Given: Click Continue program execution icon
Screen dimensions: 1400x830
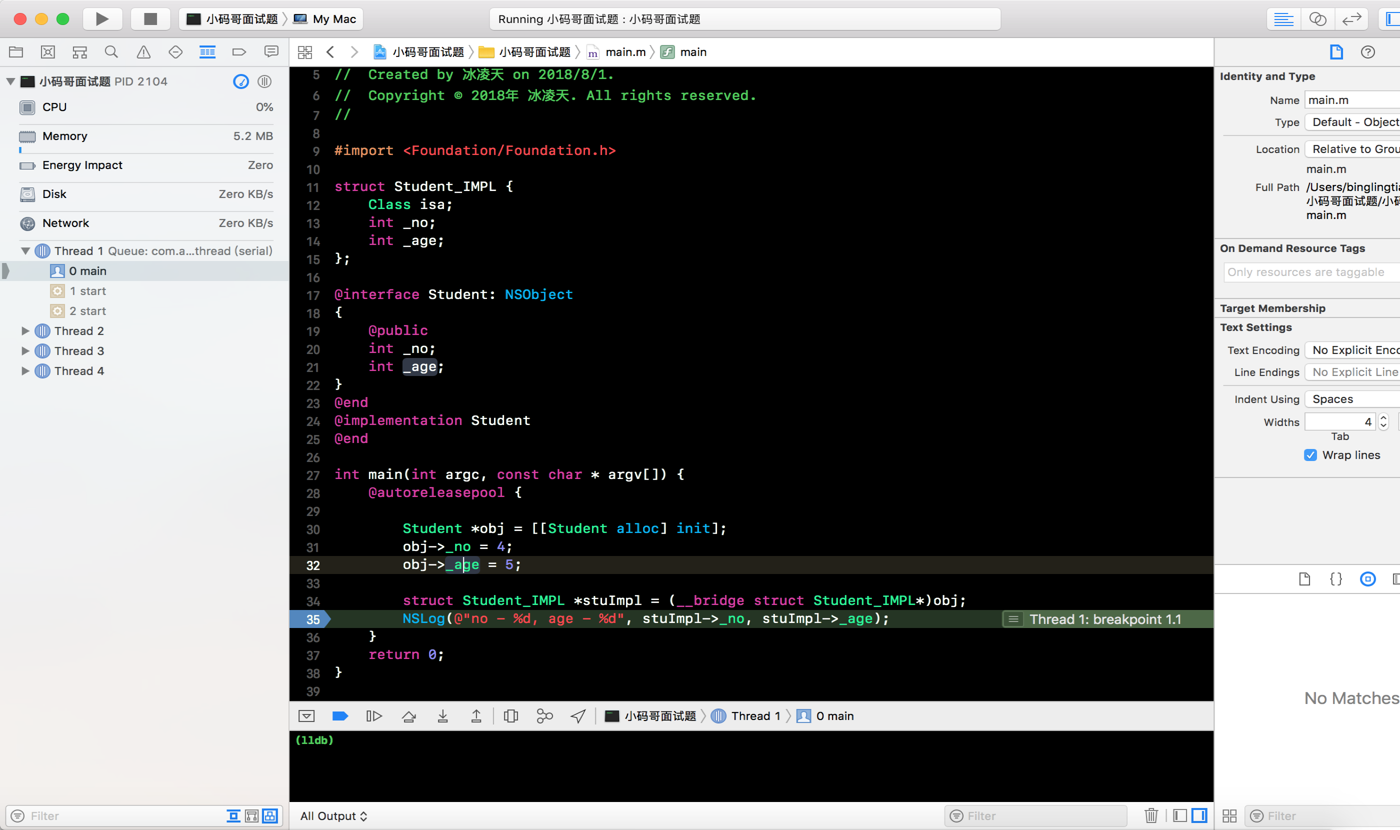Looking at the screenshot, I should coord(373,716).
